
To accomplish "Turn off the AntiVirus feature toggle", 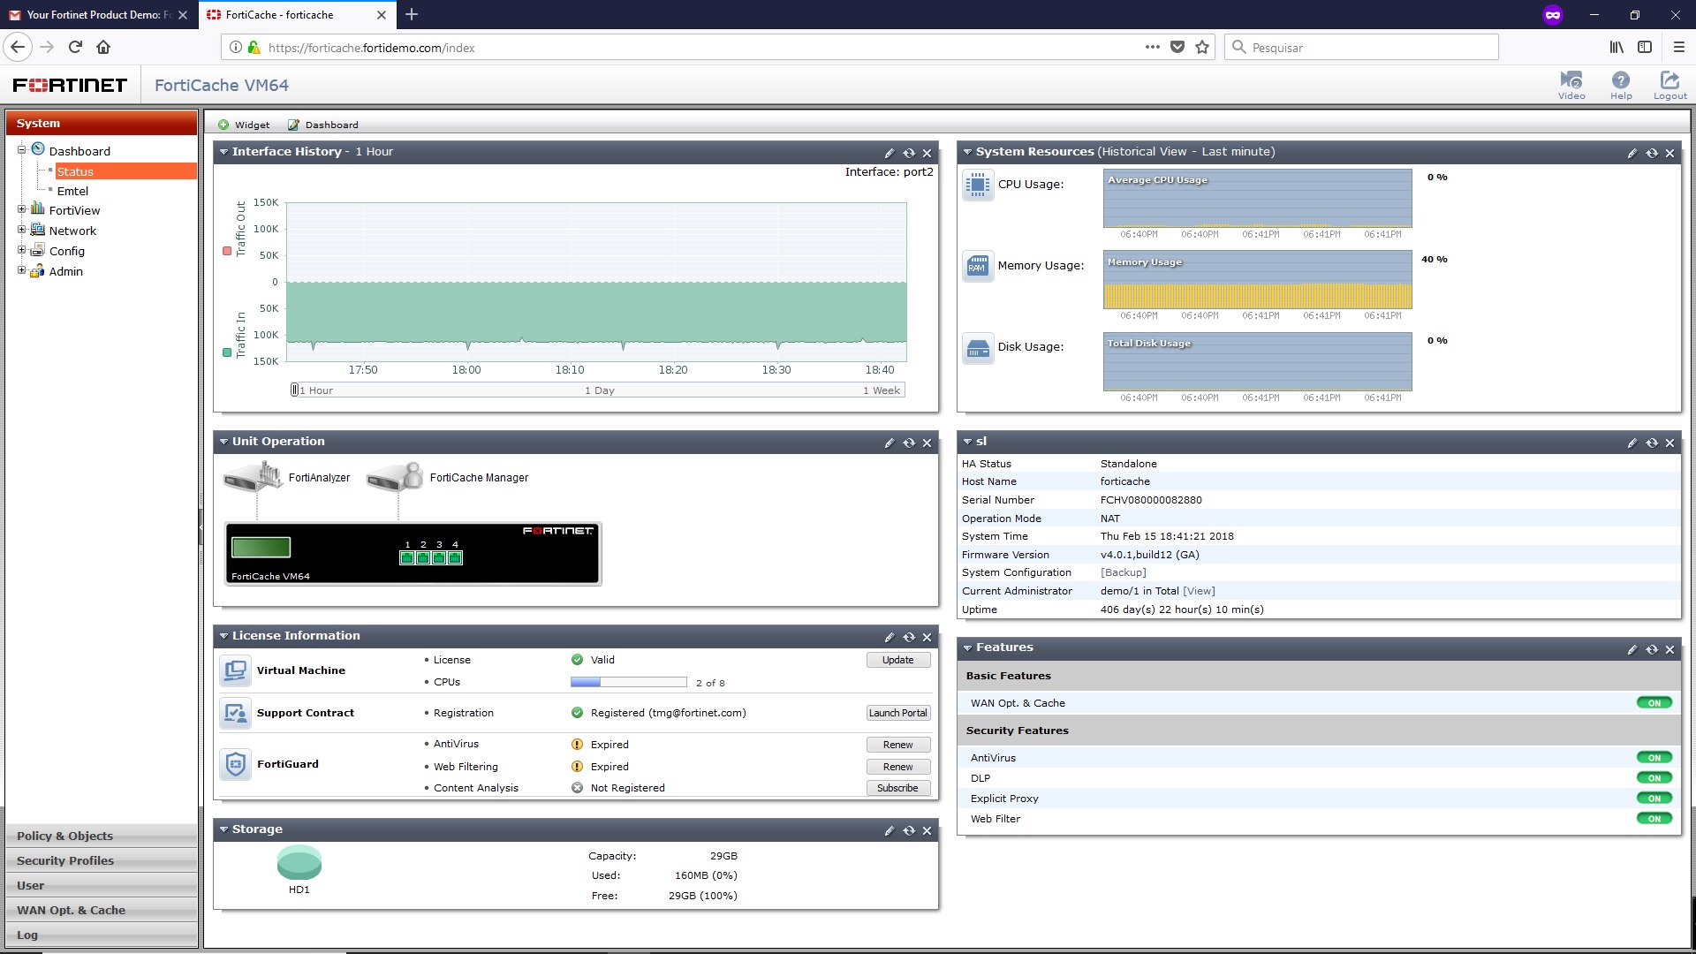I will [x=1654, y=758].
